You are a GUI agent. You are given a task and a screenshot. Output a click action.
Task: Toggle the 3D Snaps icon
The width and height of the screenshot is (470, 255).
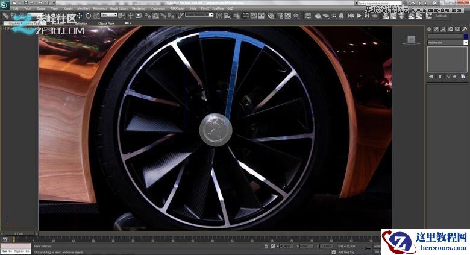click(x=148, y=16)
